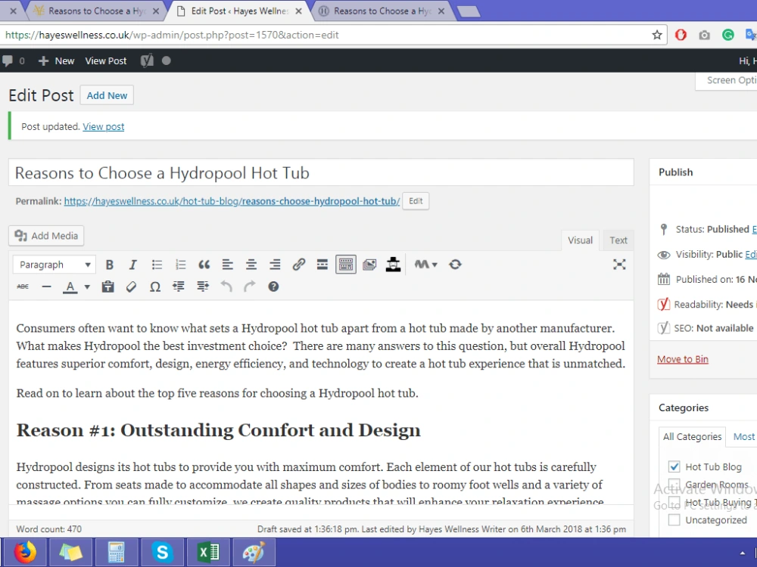Undo the last edit
This screenshot has height=567, width=757.
[226, 287]
